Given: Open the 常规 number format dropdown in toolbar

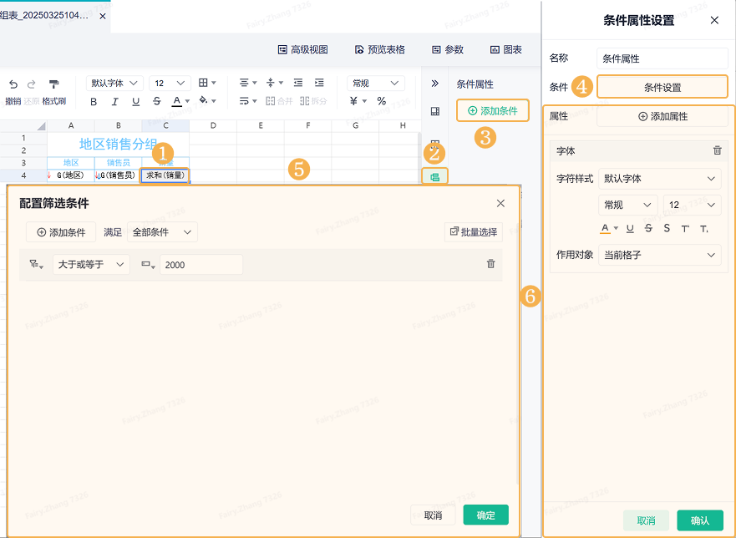Looking at the screenshot, I should pos(375,83).
